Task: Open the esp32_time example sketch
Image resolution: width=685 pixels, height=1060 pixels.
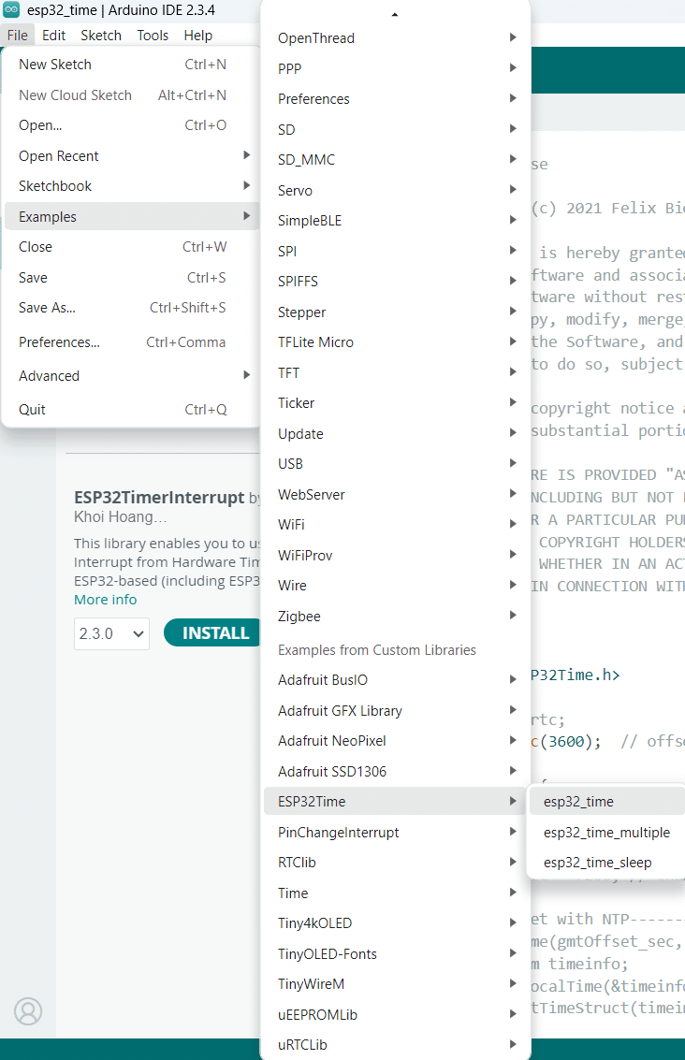Action: pyautogui.click(x=606, y=802)
